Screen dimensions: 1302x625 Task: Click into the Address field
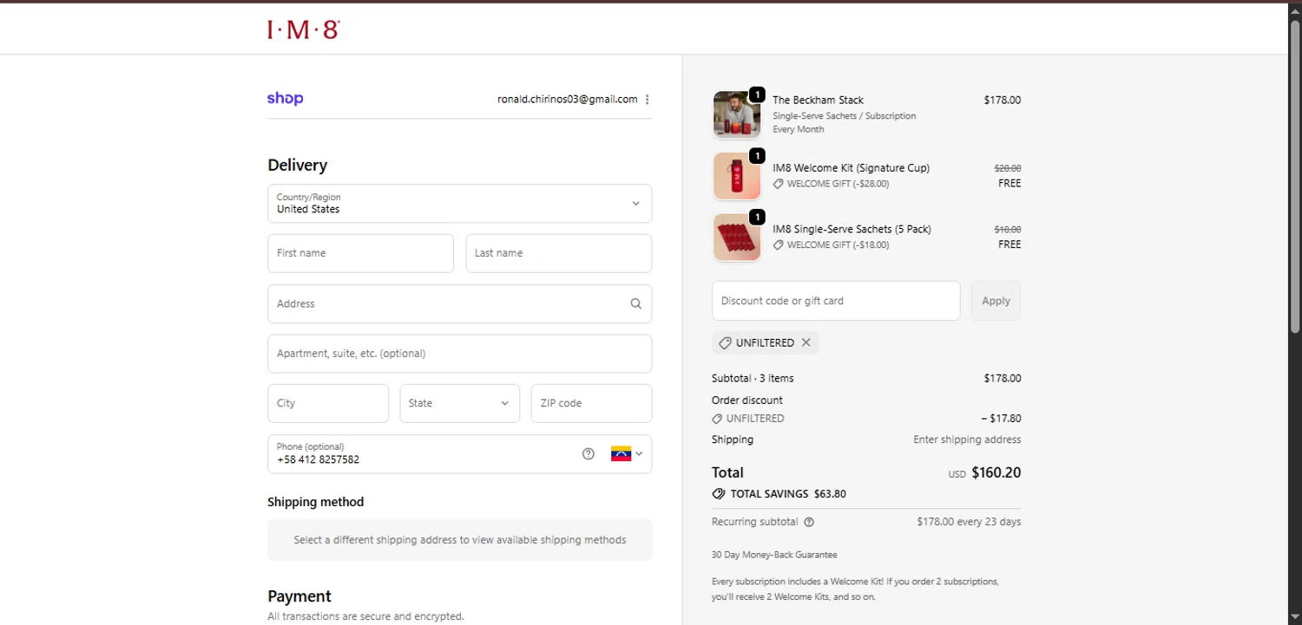tap(459, 304)
